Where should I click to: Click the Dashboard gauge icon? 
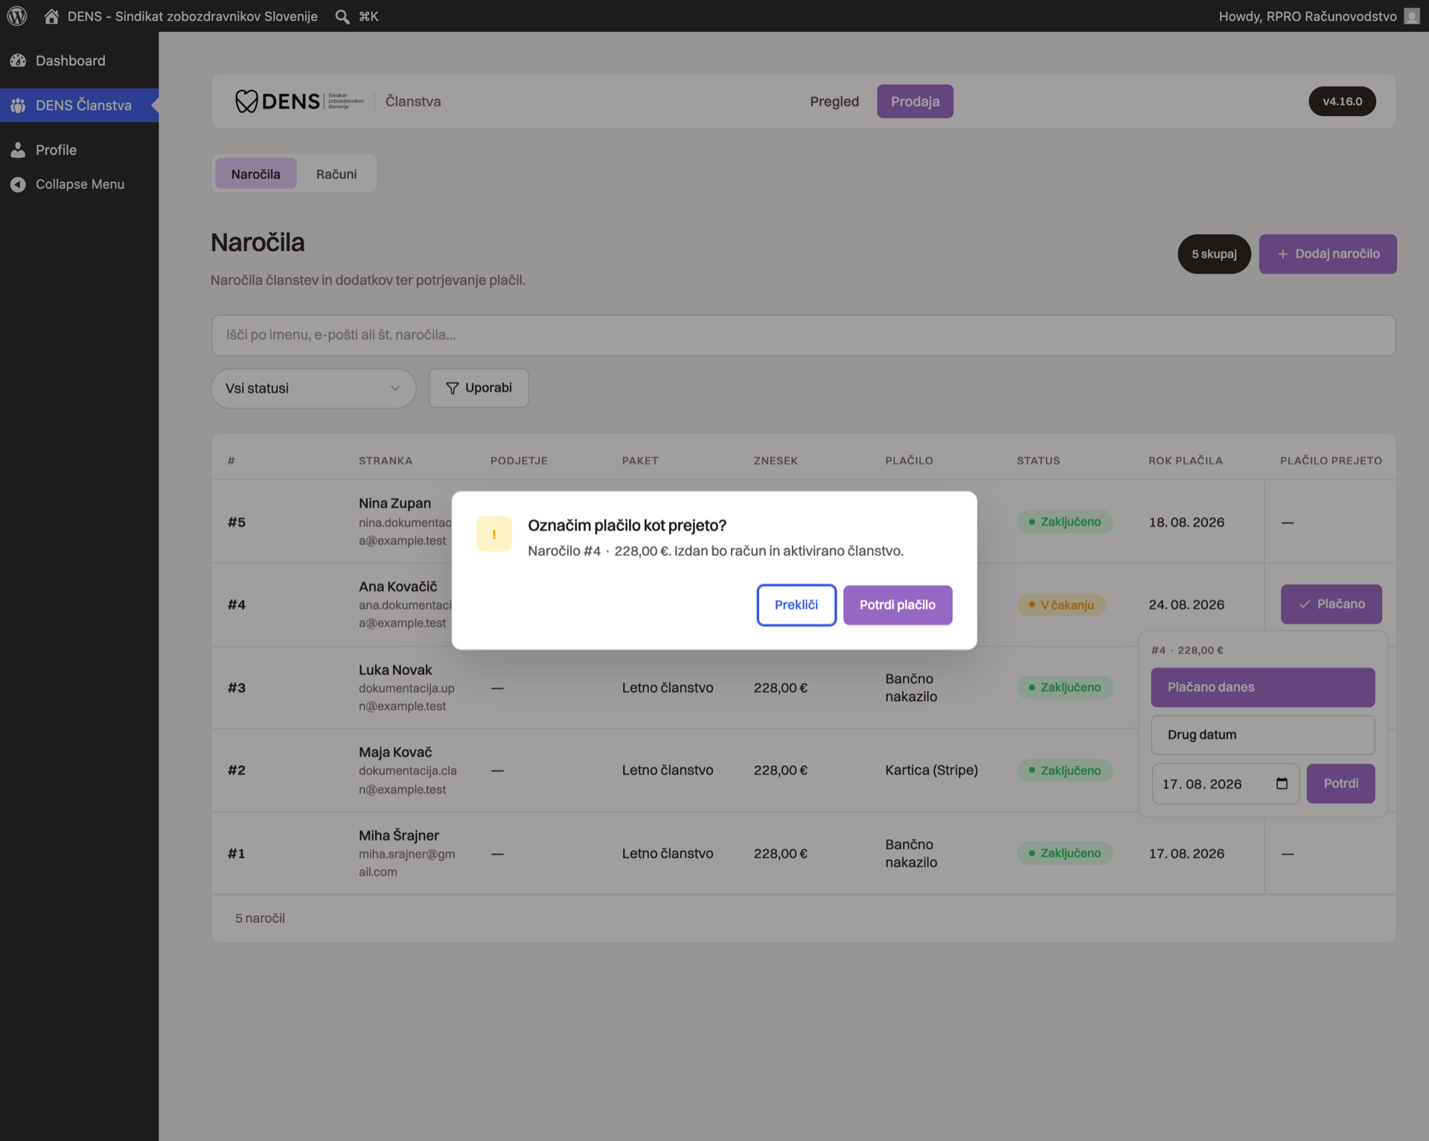pos(19,60)
